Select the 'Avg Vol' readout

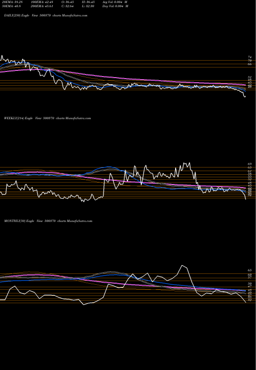click(115, 2)
